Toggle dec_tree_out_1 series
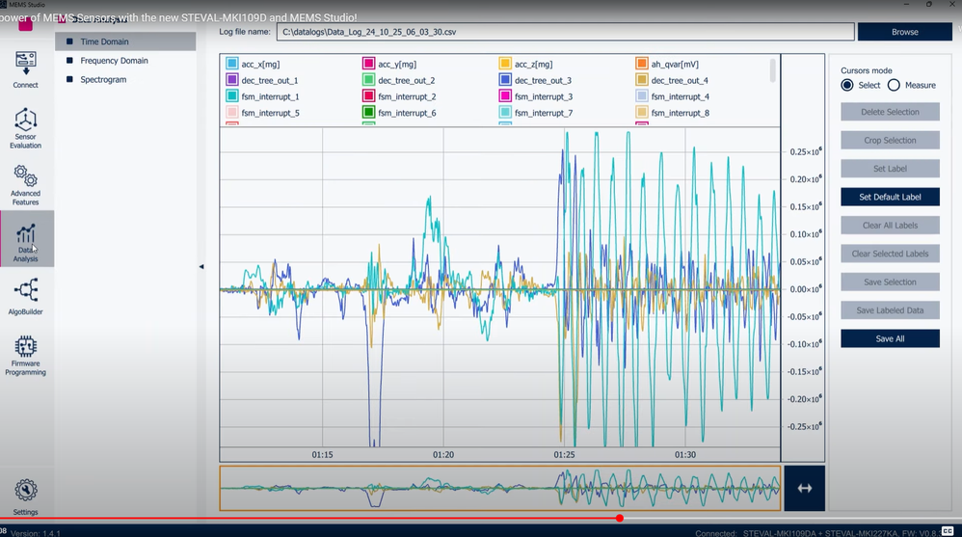This screenshot has width=962, height=537. point(232,80)
